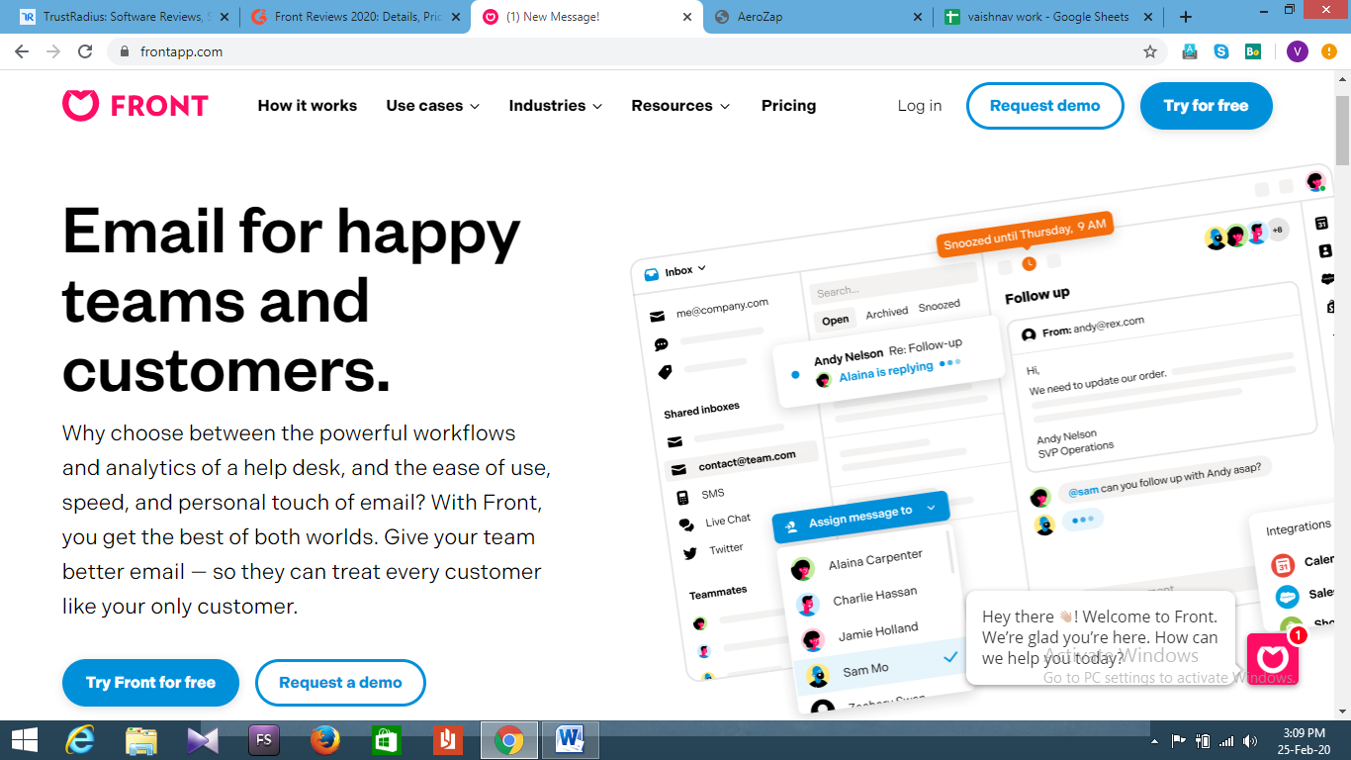Open the Action Center flag icon
This screenshot has height=760, width=1351.
pos(1179,740)
